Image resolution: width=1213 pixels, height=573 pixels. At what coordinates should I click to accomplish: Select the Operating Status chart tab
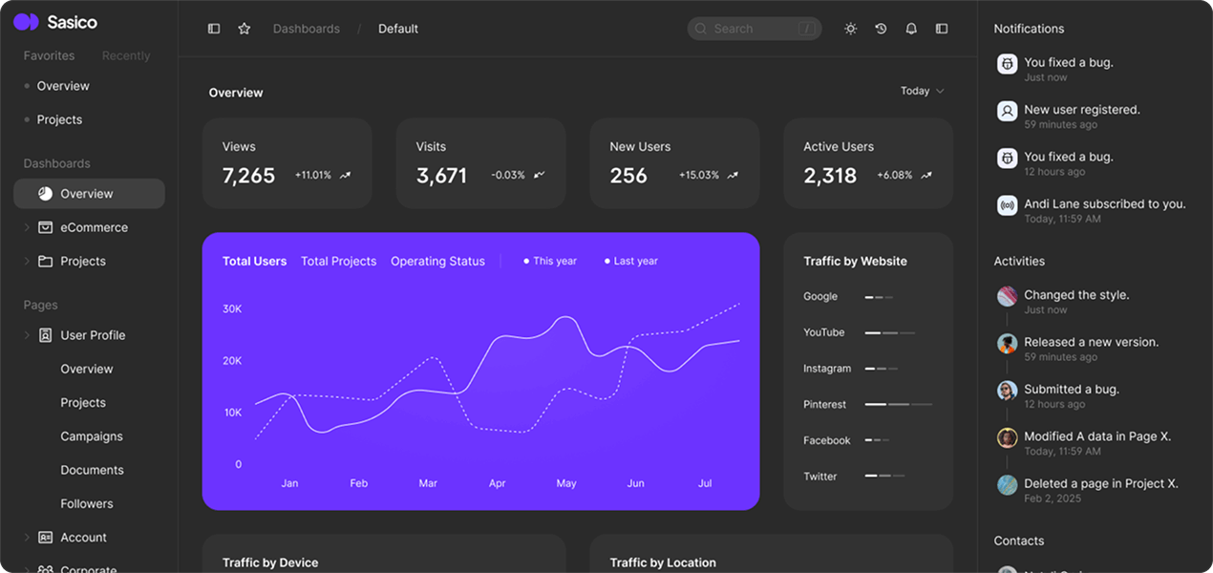click(437, 261)
